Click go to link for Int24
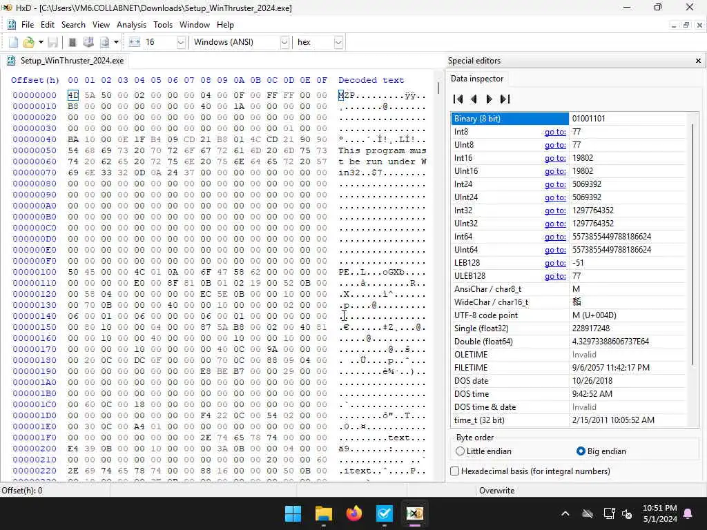The width and height of the screenshot is (707, 530). (x=555, y=184)
